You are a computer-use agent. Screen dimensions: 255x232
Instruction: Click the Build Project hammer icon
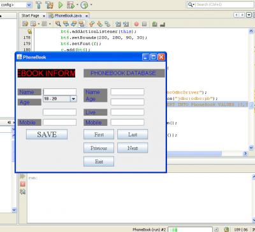tap(39, 5)
